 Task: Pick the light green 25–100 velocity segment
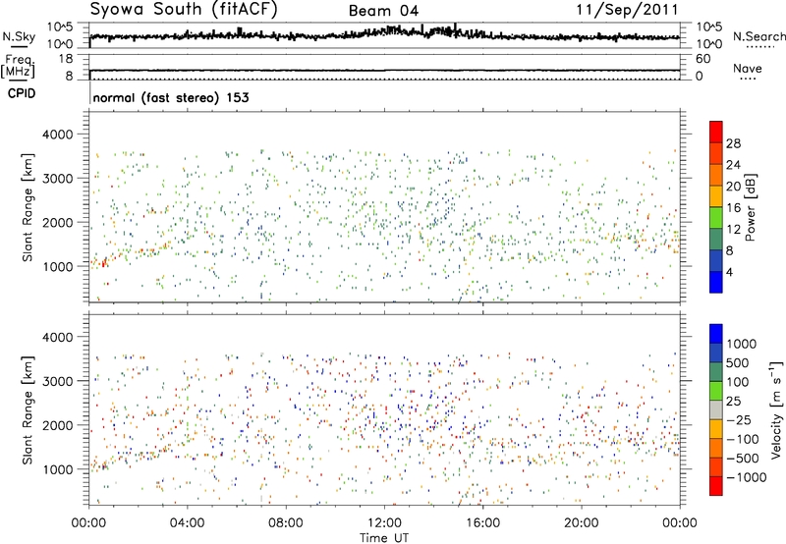point(716,391)
